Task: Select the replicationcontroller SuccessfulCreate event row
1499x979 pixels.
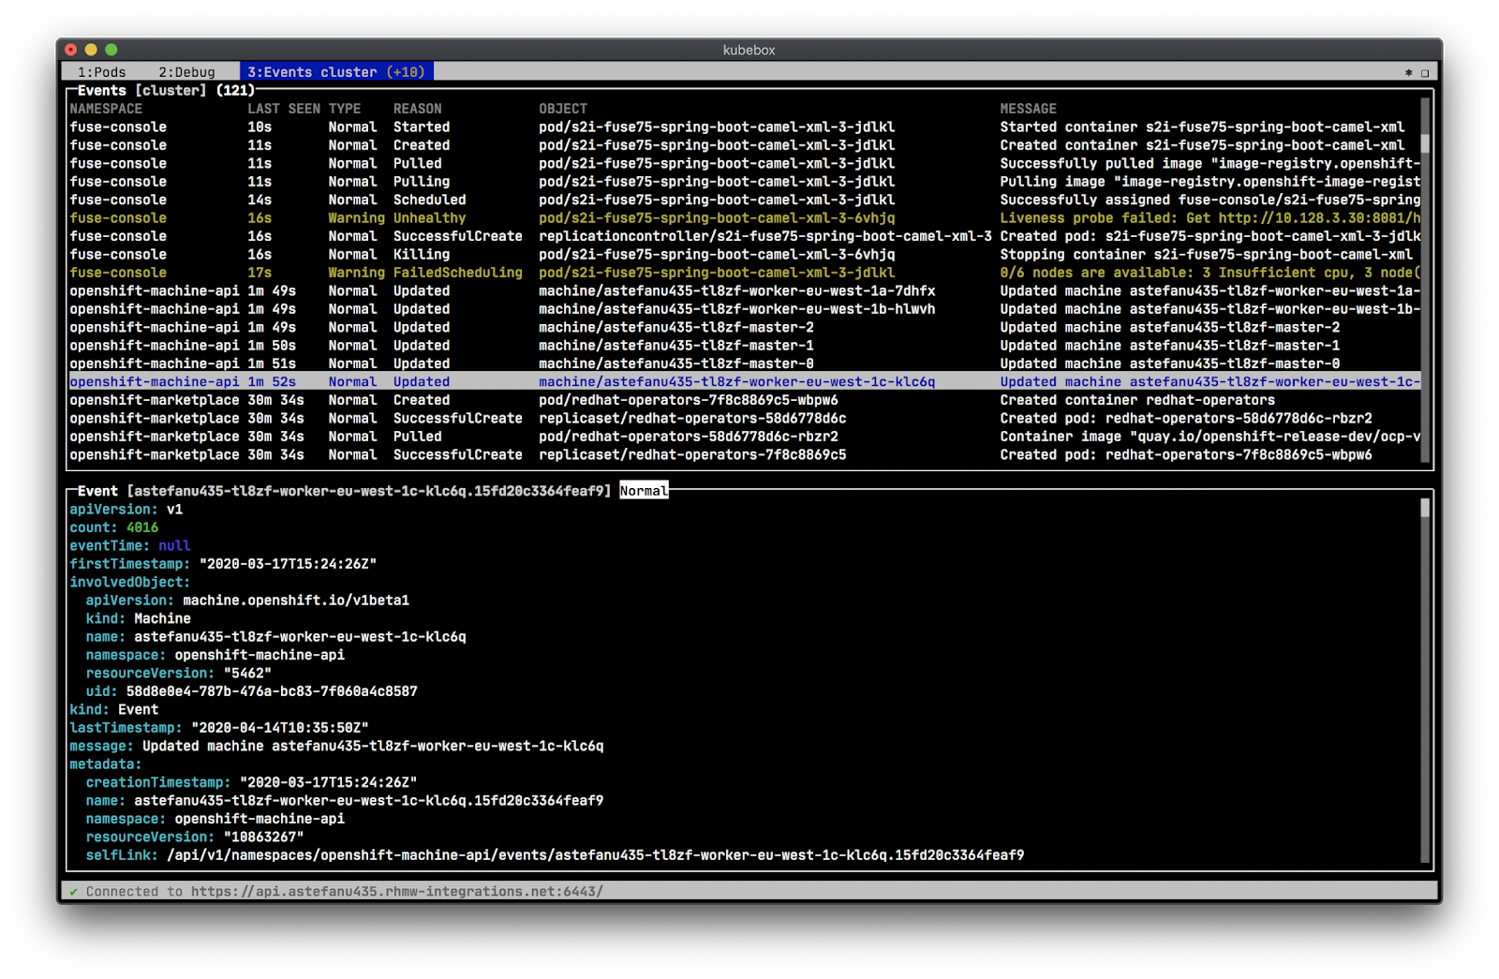Action: pyautogui.click(x=745, y=236)
